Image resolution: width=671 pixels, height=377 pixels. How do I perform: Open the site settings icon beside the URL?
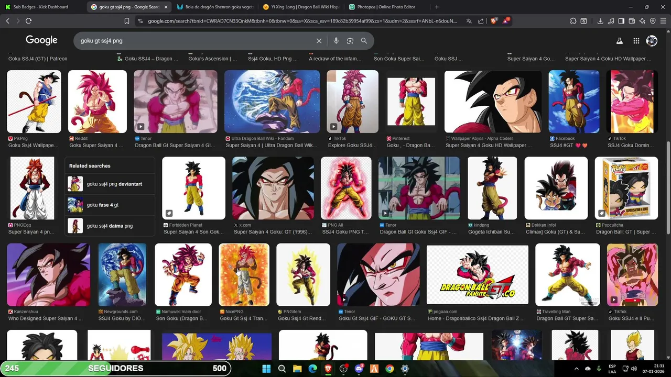click(x=140, y=21)
